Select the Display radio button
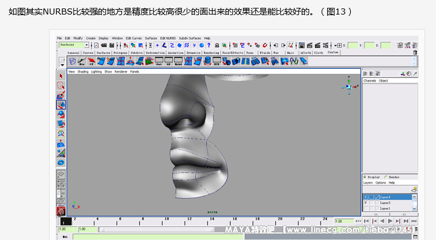Screen dimensions: 436x240 [365, 177]
